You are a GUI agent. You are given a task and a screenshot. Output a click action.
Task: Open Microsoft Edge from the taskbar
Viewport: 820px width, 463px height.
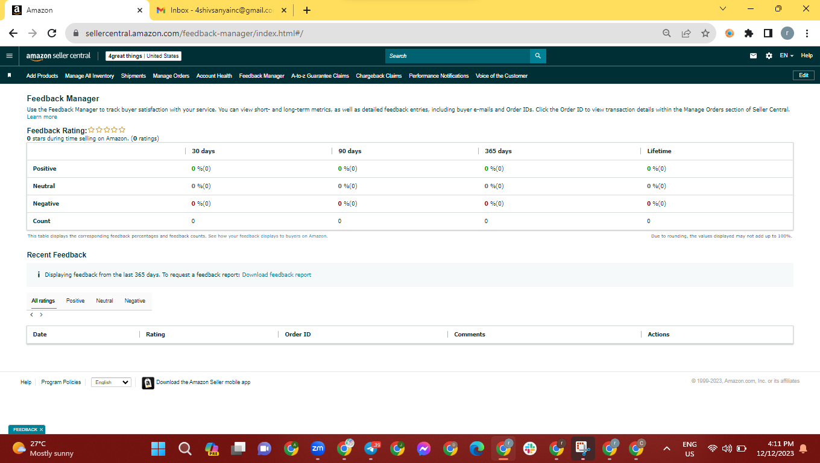pos(477,449)
